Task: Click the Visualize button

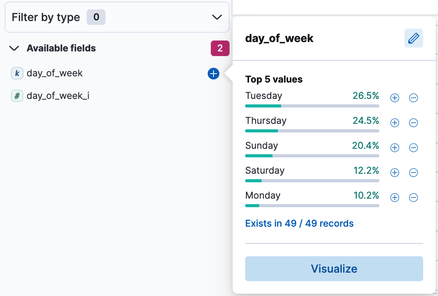Action: click(x=334, y=269)
